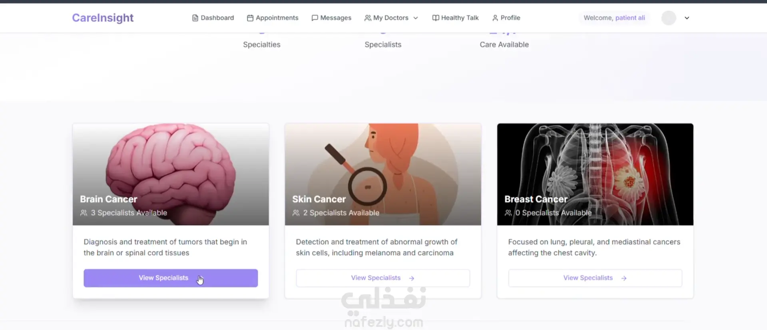Click arrow icon on Skin Cancer View Specialists
Image resolution: width=767 pixels, height=330 pixels.
(412, 278)
